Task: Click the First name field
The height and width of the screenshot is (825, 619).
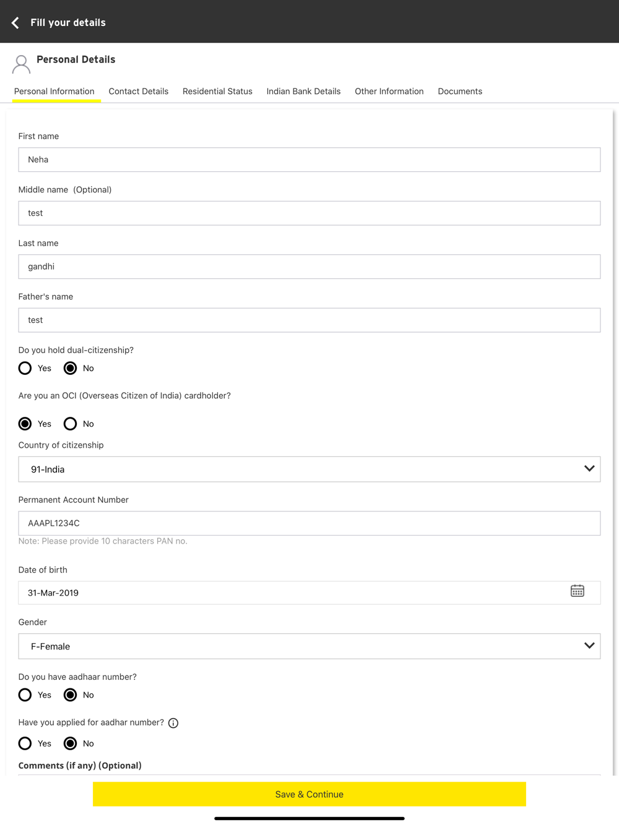Action: tap(309, 160)
